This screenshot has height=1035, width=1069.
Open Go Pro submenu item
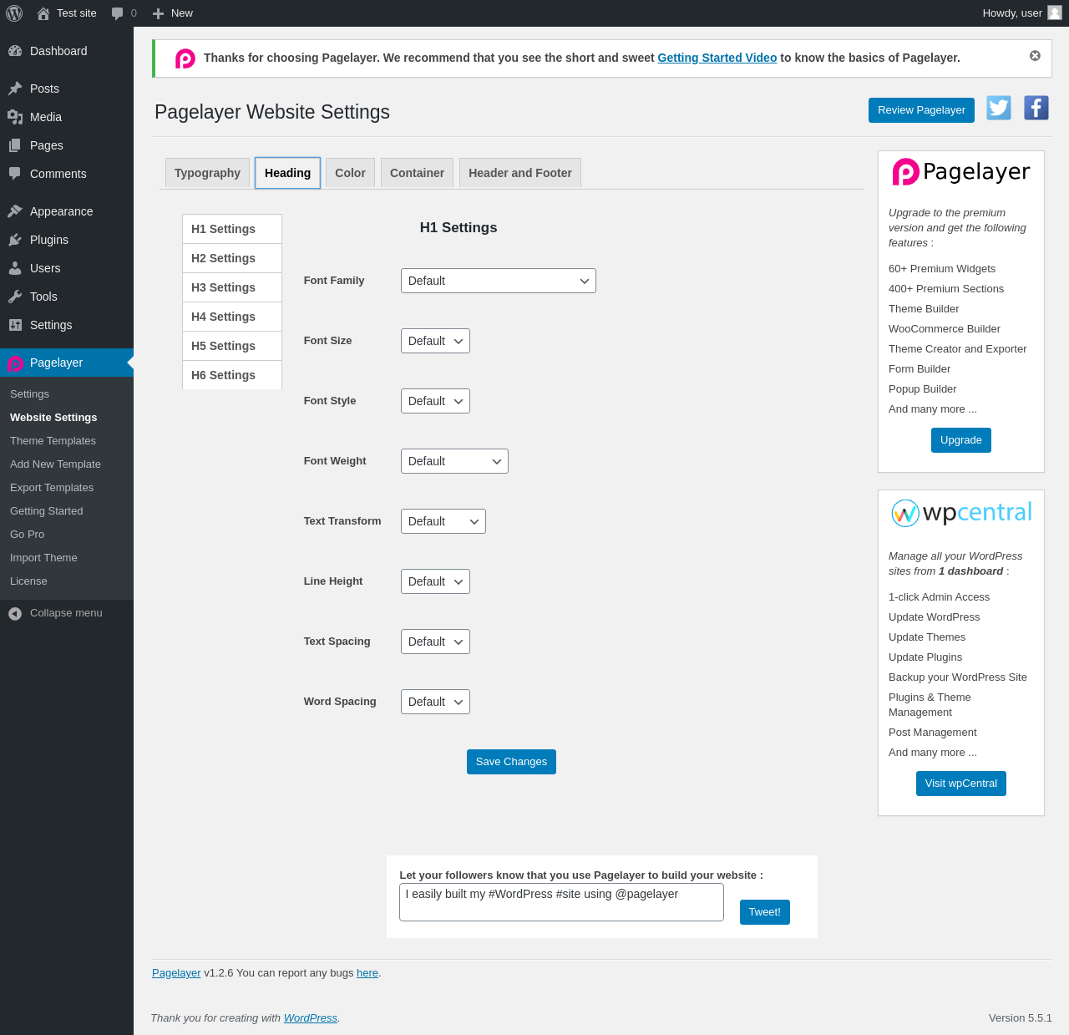pos(27,535)
